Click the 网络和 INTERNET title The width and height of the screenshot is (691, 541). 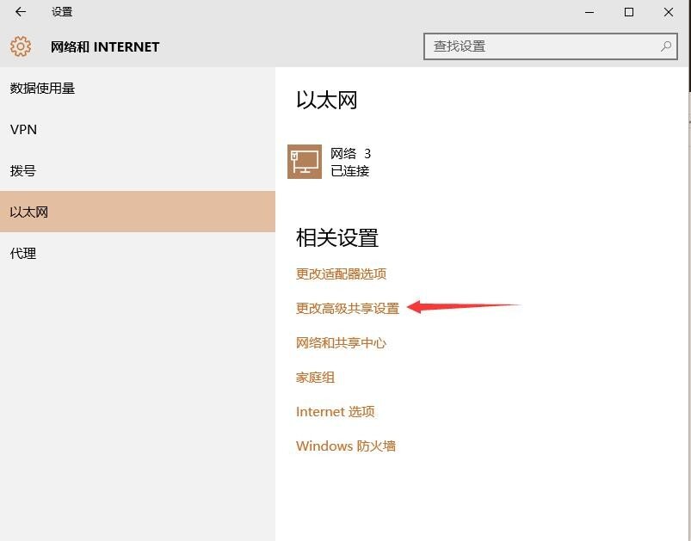tap(105, 46)
